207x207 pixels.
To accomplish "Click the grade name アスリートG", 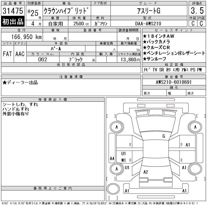I will tap(149, 11).
